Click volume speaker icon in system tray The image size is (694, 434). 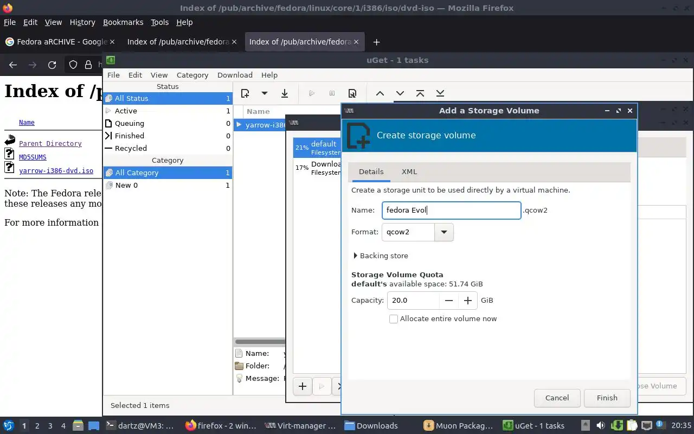pyautogui.click(x=601, y=426)
